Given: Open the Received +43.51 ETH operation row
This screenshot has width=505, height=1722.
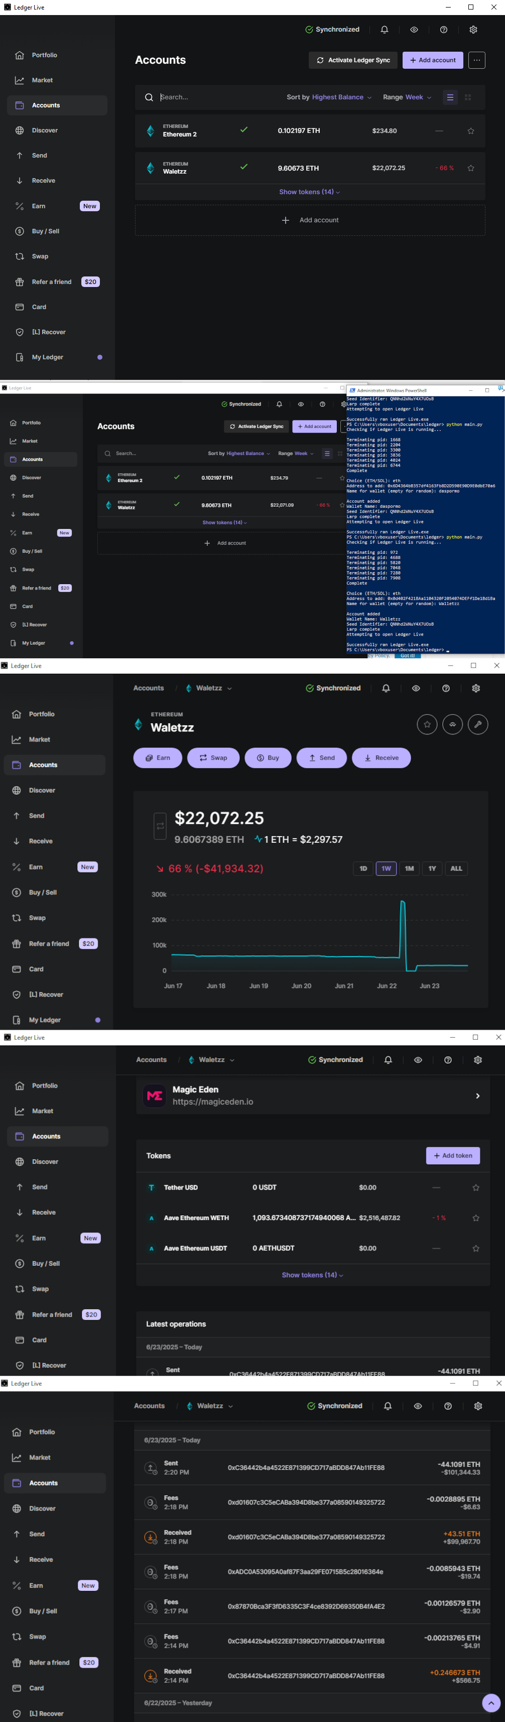Looking at the screenshot, I should [x=312, y=1537].
